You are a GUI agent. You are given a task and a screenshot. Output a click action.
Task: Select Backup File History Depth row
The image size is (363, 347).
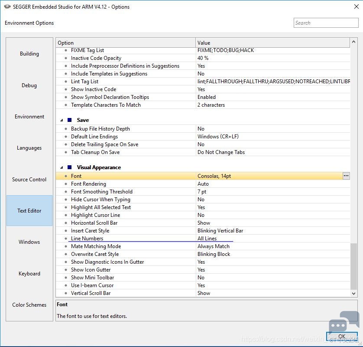point(203,129)
